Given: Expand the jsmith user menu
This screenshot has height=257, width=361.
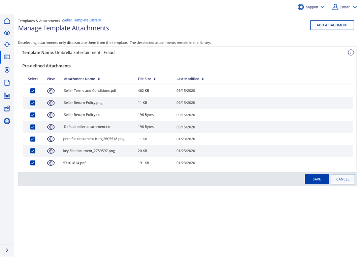Looking at the screenshot, I should click(344, 7).
